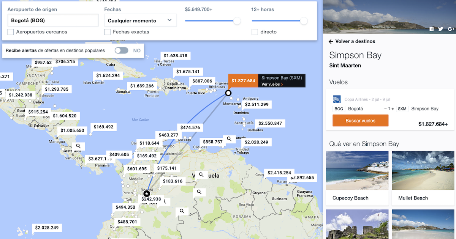This screenshot has height=239, width=456.
Task: Go back via Volver a destinos
Action: (x=352, y=41)
